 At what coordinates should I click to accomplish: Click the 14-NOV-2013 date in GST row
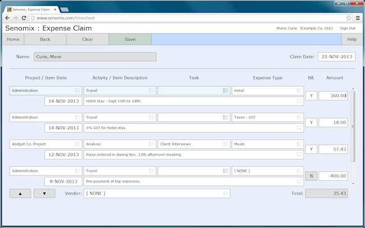63,128
